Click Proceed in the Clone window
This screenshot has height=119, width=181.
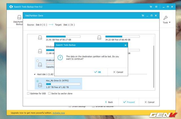coord(129,102)
